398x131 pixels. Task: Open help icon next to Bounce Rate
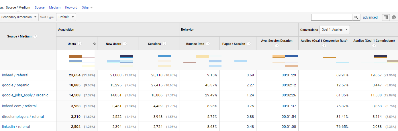[x=208, y=44]
